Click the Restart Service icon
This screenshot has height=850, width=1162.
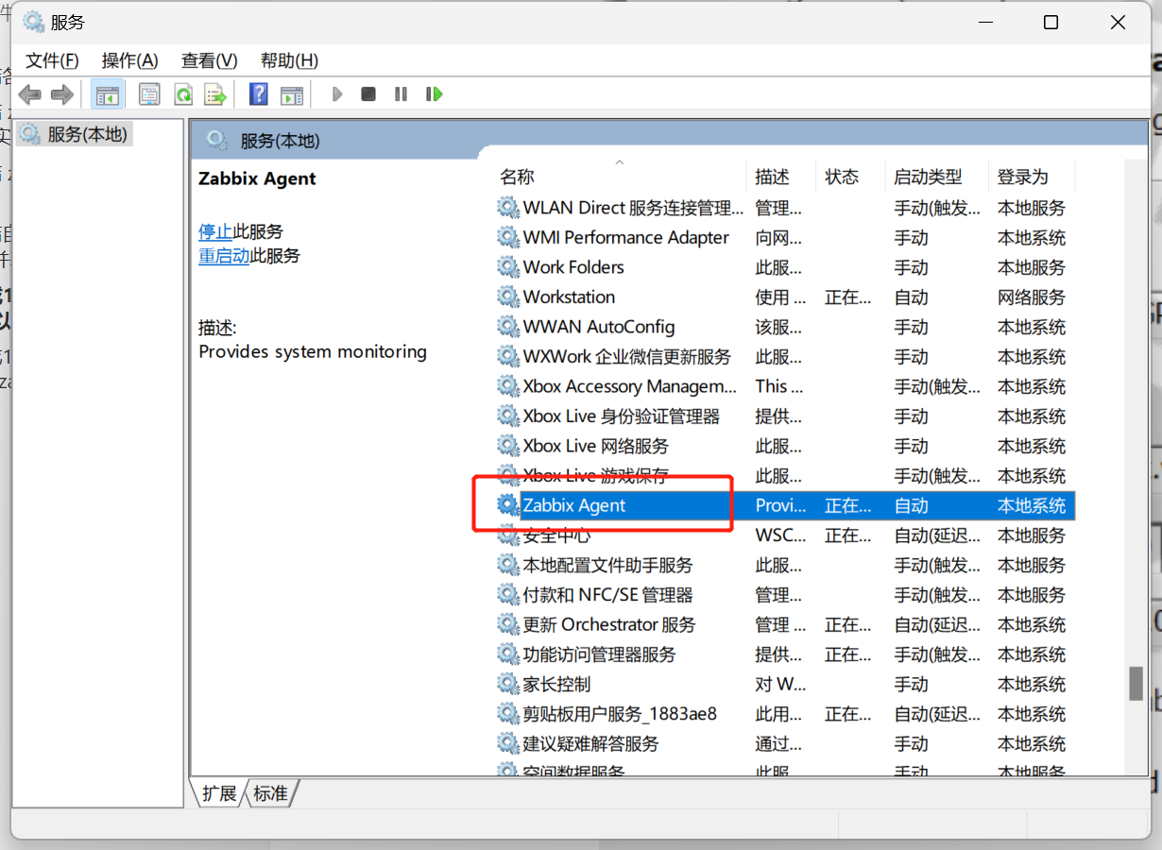[x=435, y=94]
